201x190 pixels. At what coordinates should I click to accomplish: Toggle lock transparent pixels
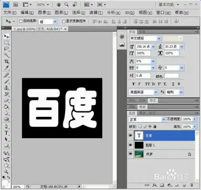click(140, 126)
